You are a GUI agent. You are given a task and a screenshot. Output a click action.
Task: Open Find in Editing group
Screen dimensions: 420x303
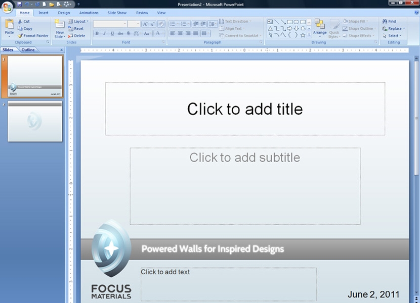[x=389, y=21]
